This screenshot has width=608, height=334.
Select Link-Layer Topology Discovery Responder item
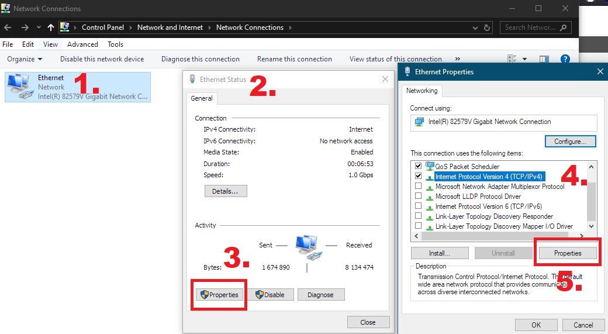coord(494,216)
